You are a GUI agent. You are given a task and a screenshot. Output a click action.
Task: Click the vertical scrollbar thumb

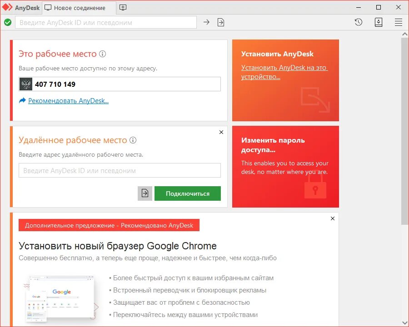pyautogui.click(x=405, y=131)
